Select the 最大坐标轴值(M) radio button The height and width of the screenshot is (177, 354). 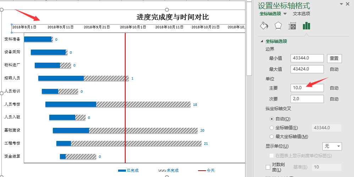click(x=272, y=136)
